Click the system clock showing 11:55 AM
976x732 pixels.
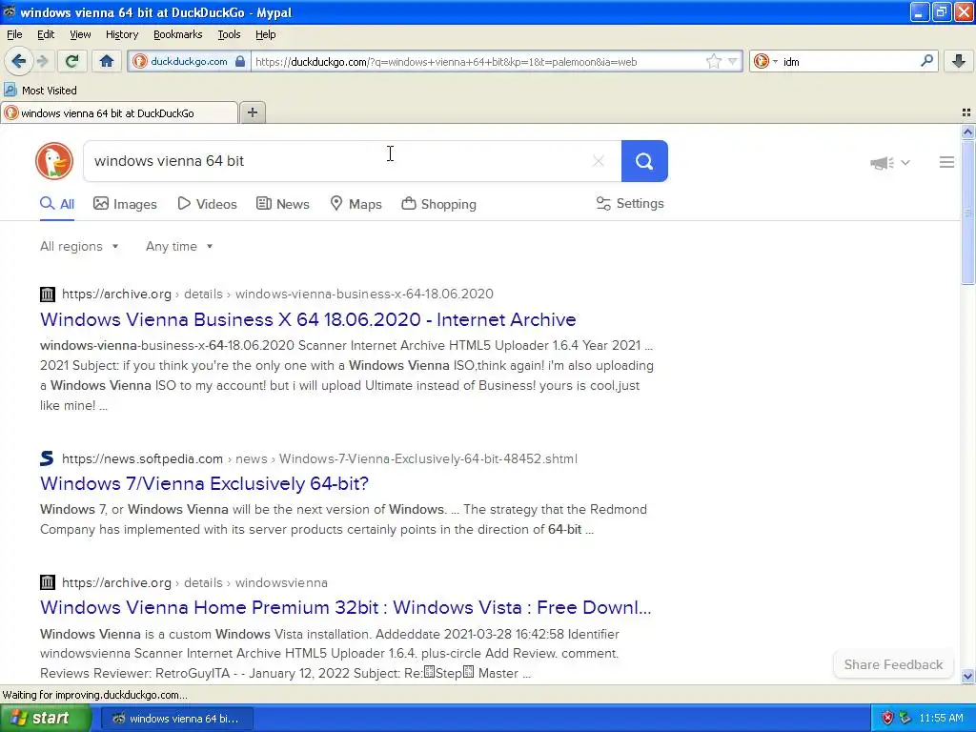pos(941,719)
